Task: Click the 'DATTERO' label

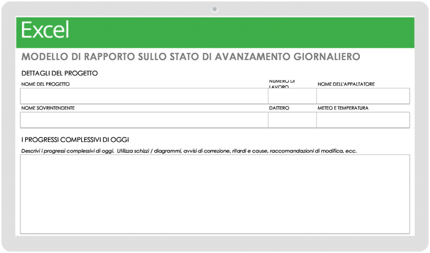Action: click(279, 108)
